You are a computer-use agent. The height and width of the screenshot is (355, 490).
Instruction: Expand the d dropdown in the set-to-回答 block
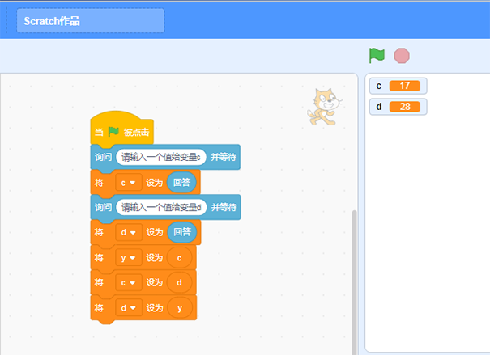(129, 232)
